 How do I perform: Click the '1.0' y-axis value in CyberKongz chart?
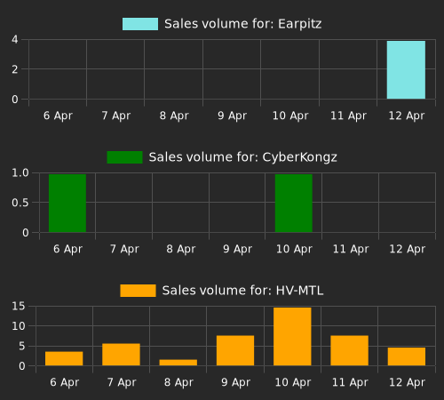tap(20, 172)
